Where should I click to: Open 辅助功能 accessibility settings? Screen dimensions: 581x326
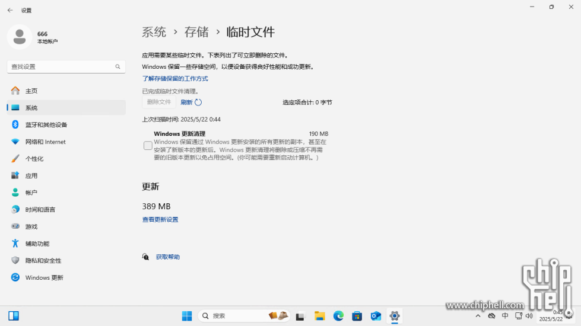coord(66,244)
